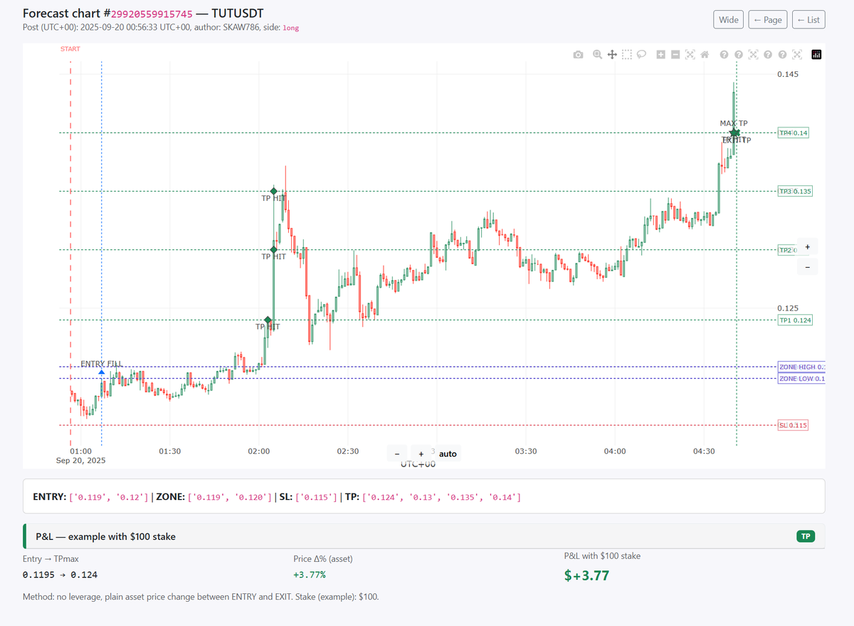Click the MAX TP star marker
Viewport: 854px width, 626px height.
click(735, 133)
